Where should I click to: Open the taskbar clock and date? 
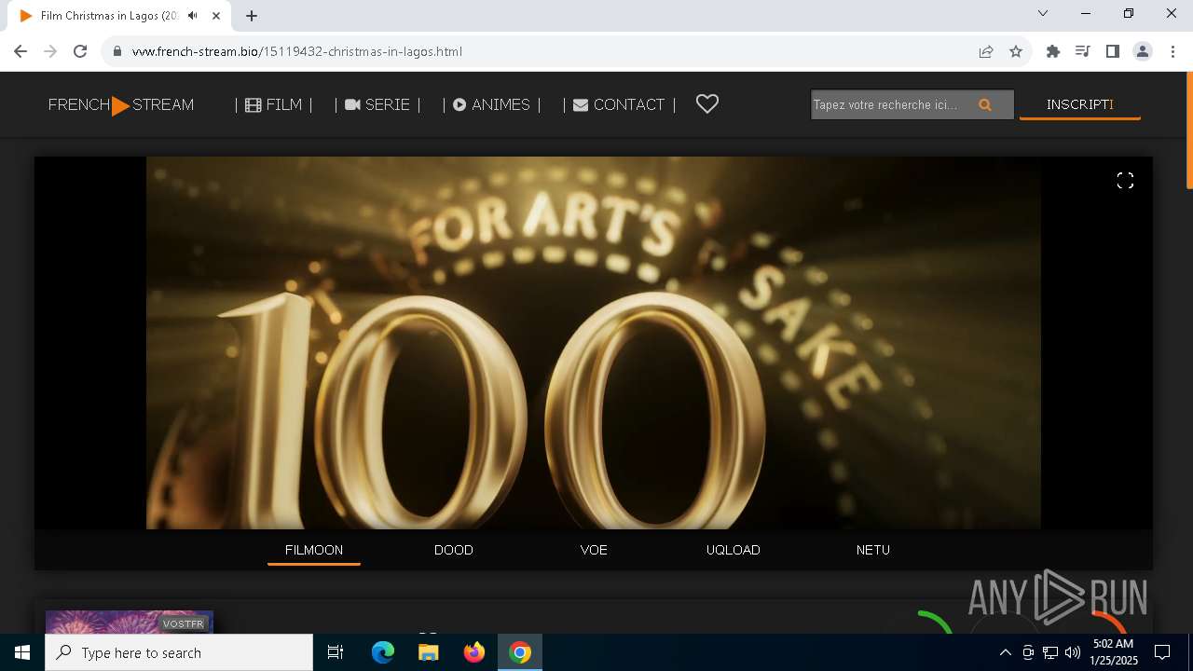click(x=1114, y=652)
